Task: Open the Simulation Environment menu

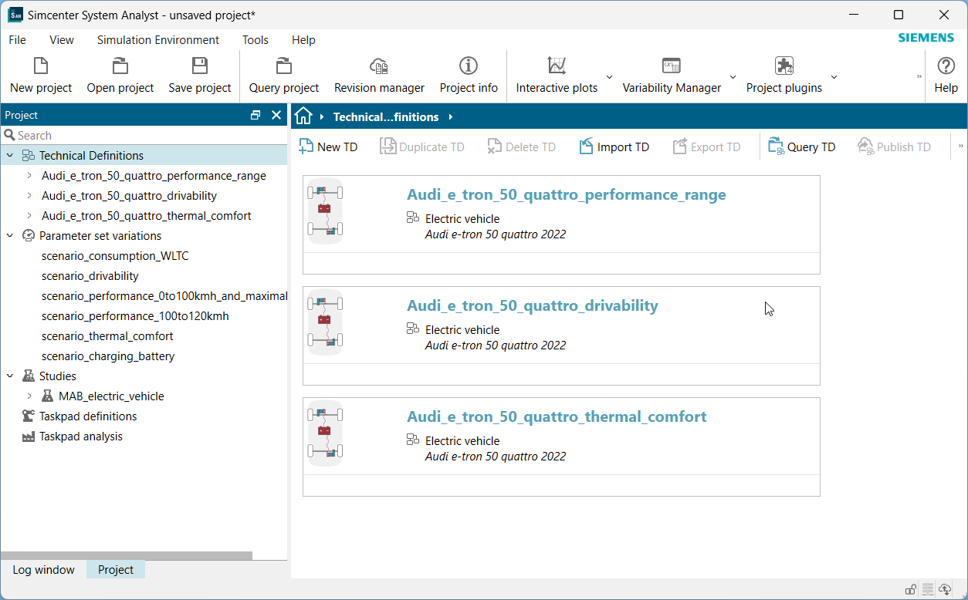Action: pos(157,40)
